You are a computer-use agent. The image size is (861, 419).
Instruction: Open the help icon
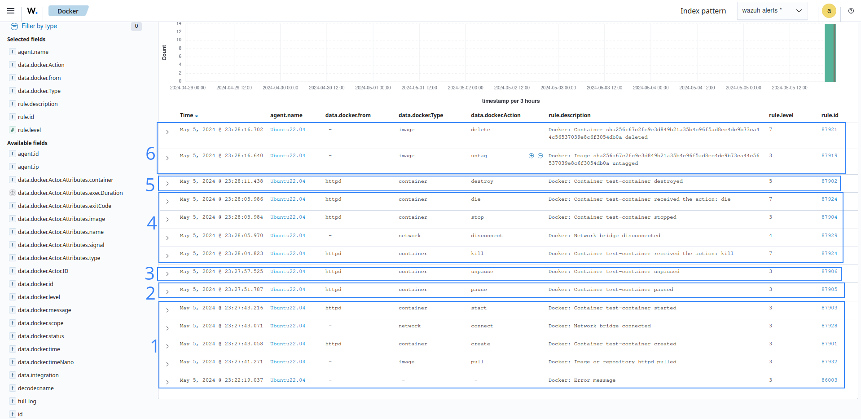click(x=851, y=11)
